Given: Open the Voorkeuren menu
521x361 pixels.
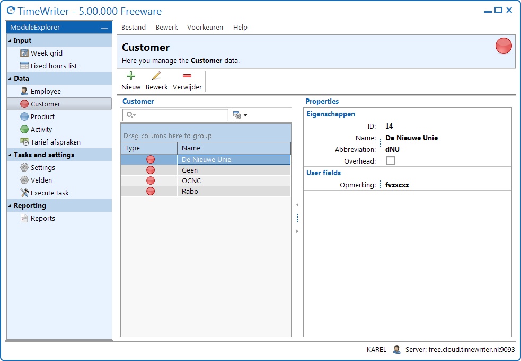Looking at the screenshot, I should tap(205, 27).
